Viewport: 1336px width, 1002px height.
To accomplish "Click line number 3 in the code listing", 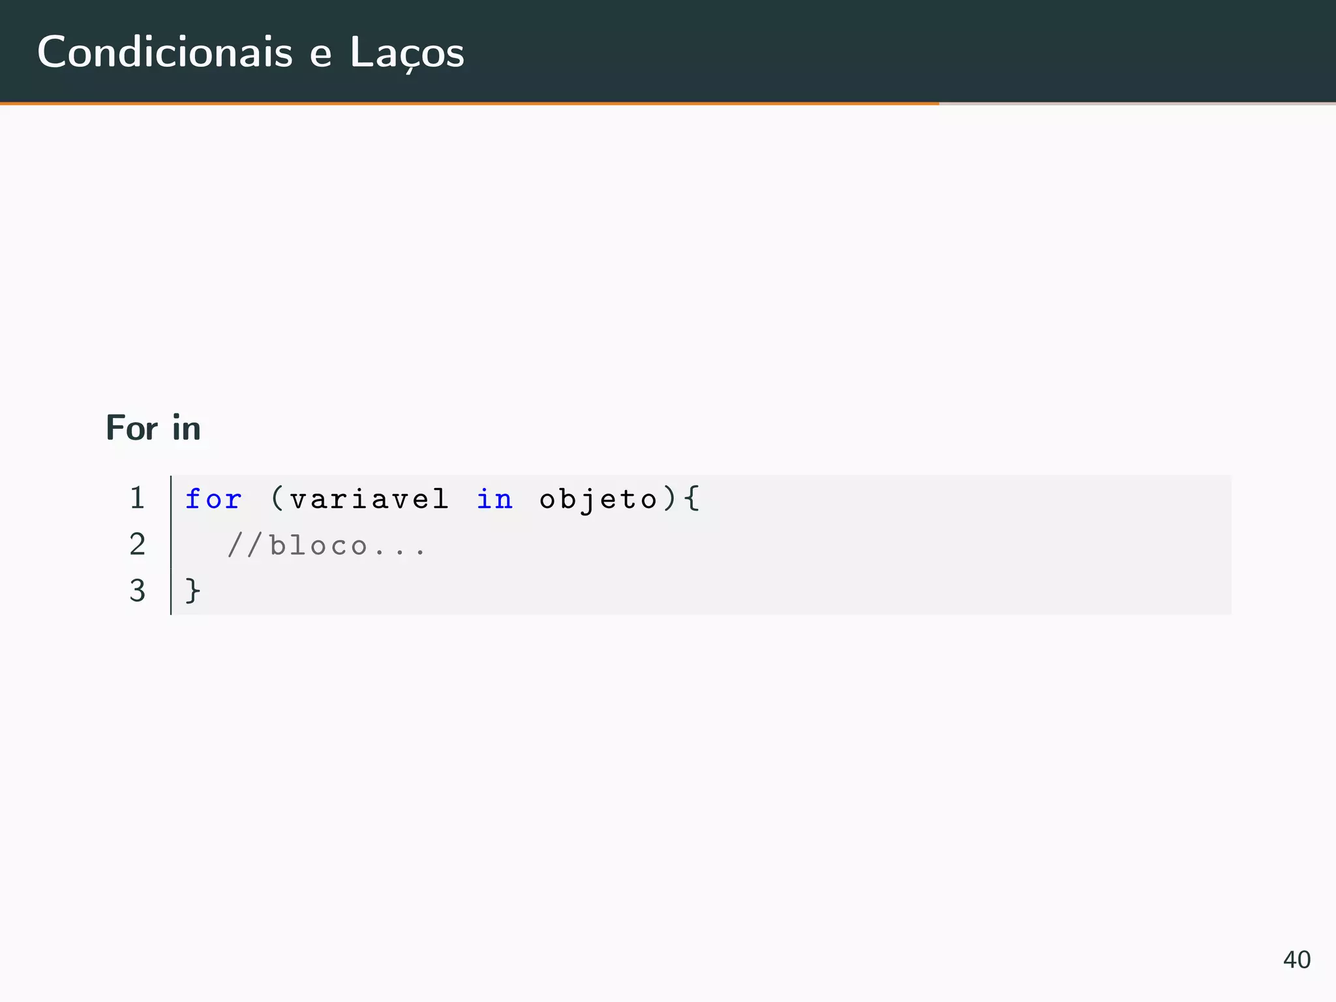I will point(137,590).
